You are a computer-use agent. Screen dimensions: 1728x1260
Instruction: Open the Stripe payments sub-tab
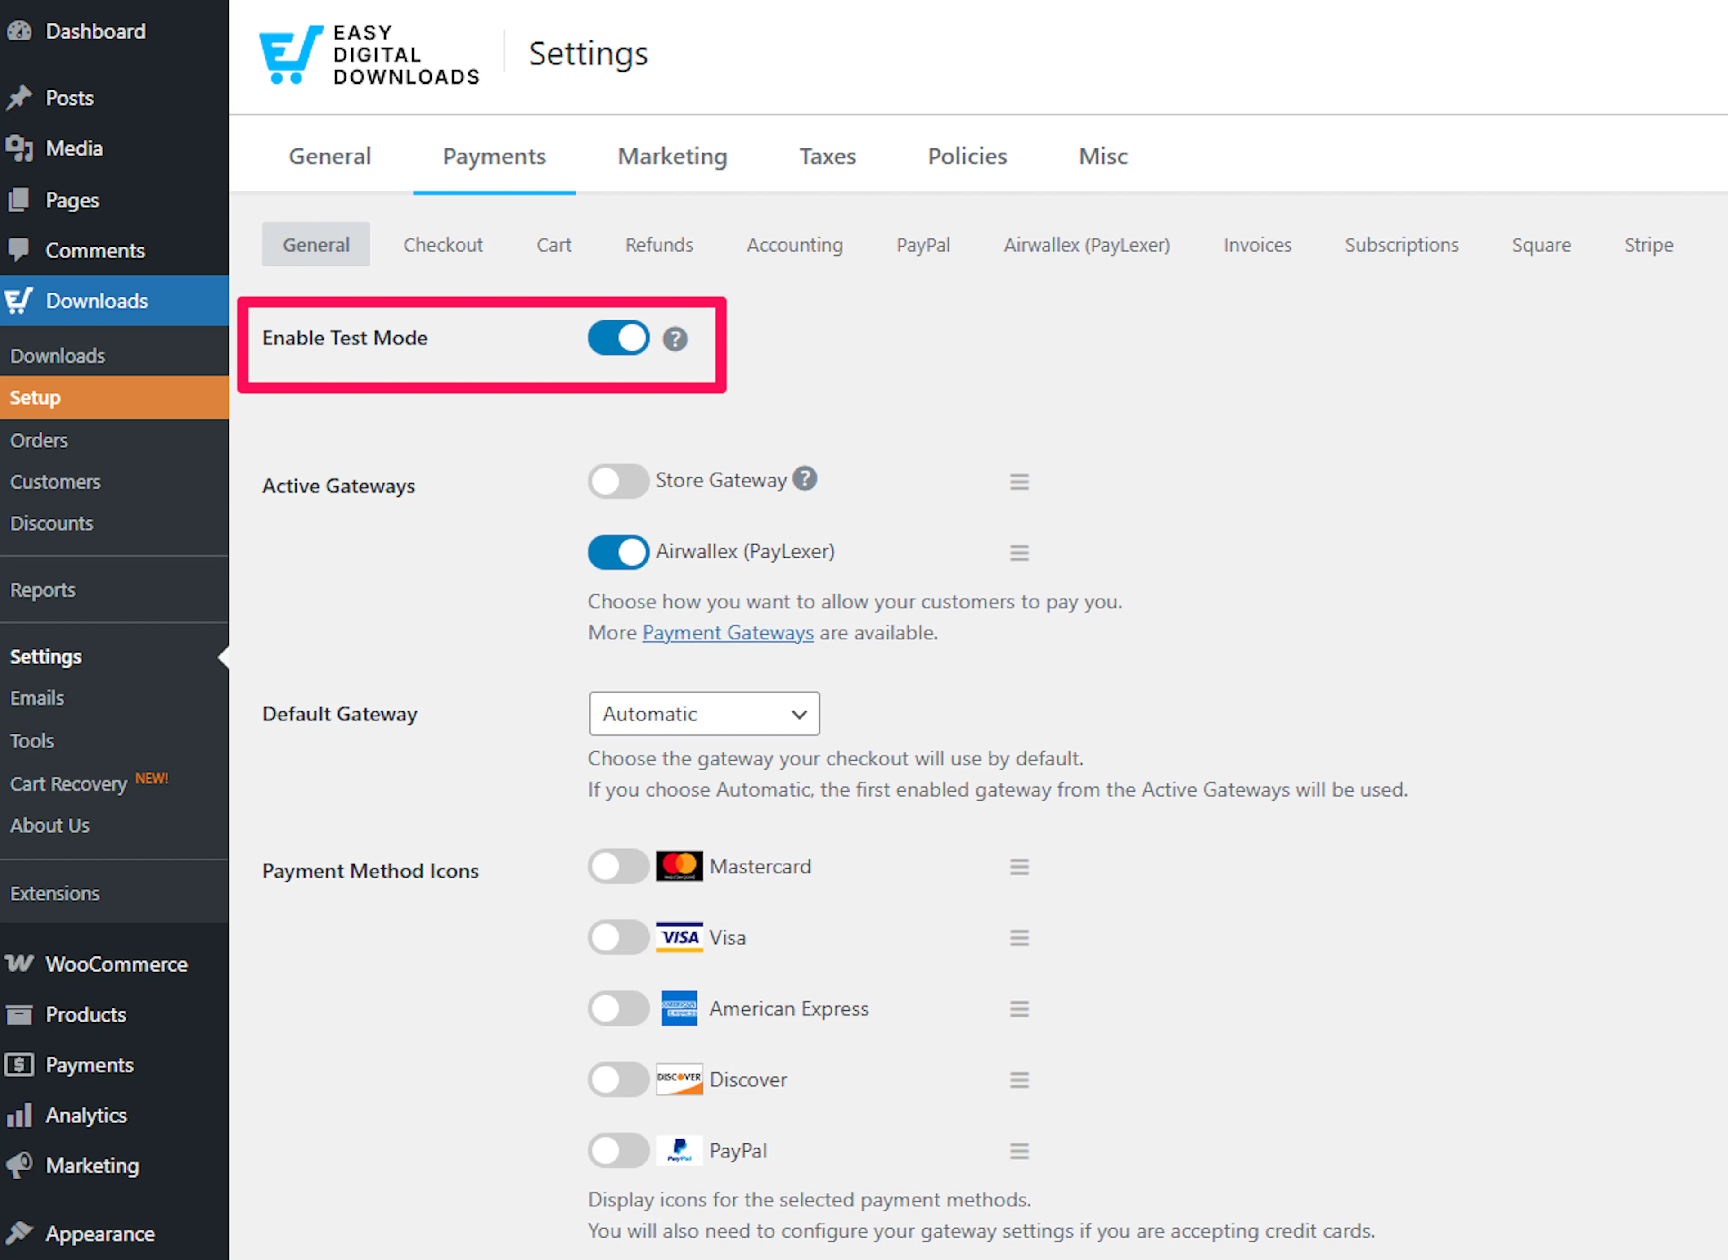click(1648, 245)
